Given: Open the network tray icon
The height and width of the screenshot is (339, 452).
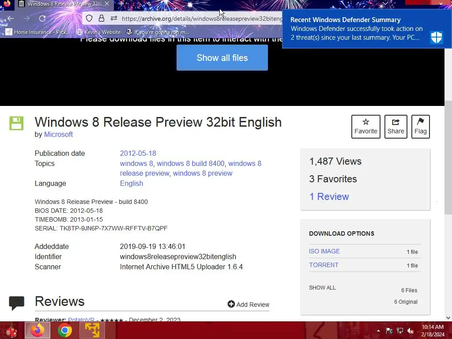Looking at the screenshot, I should tap(400, 331).
